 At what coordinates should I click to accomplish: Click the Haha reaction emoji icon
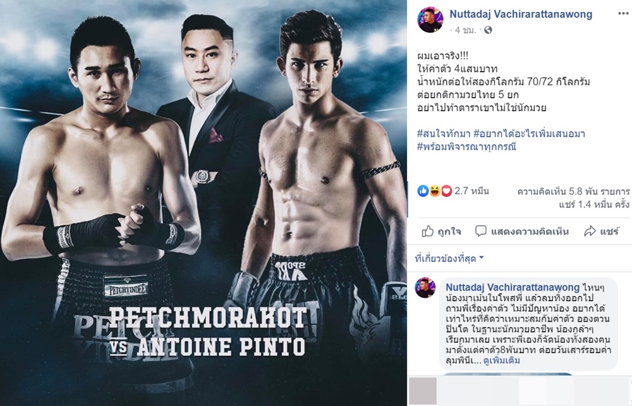(435, 191)
